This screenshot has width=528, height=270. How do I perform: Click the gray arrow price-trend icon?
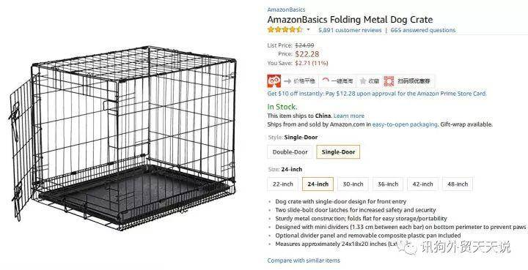(287, 81)
